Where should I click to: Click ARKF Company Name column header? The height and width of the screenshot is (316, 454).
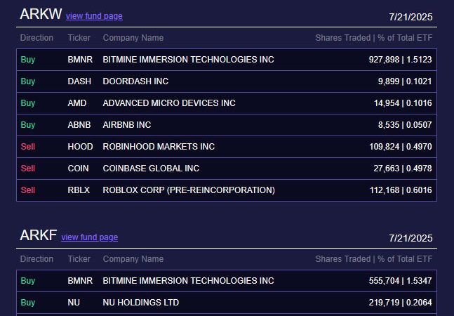point(133,259)
